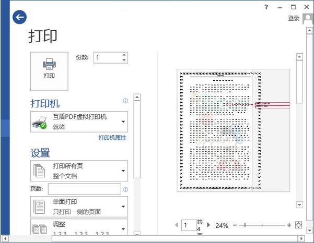
Task: Click the user avatar icon
Action: [308, 19]
